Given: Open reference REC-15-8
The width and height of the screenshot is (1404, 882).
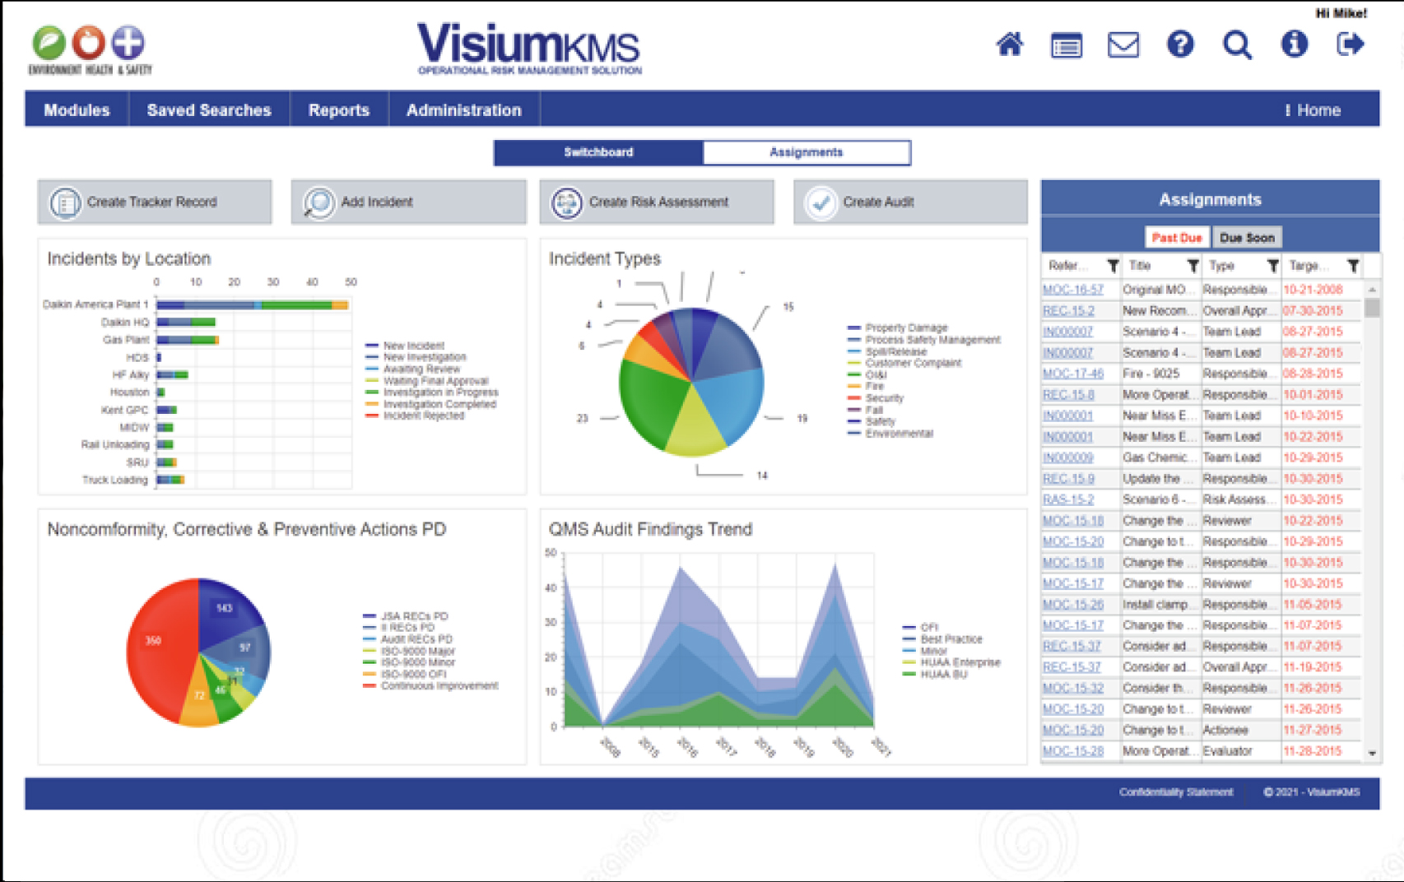Looking at the screenshot, I should (1068, 395).
